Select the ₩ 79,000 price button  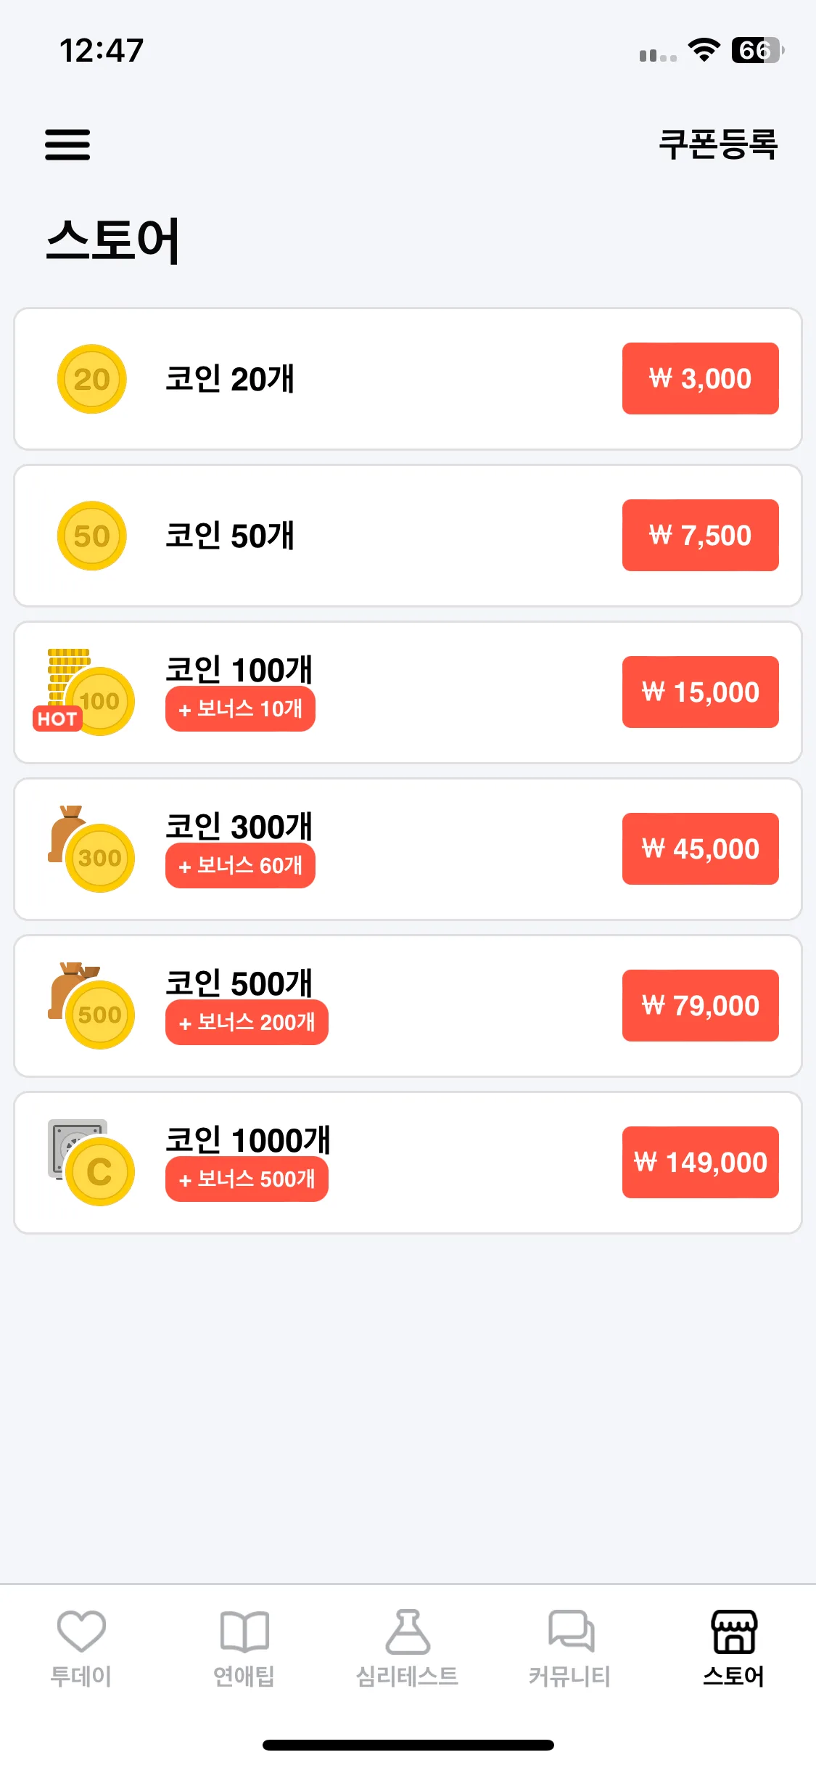[700, 1006]
